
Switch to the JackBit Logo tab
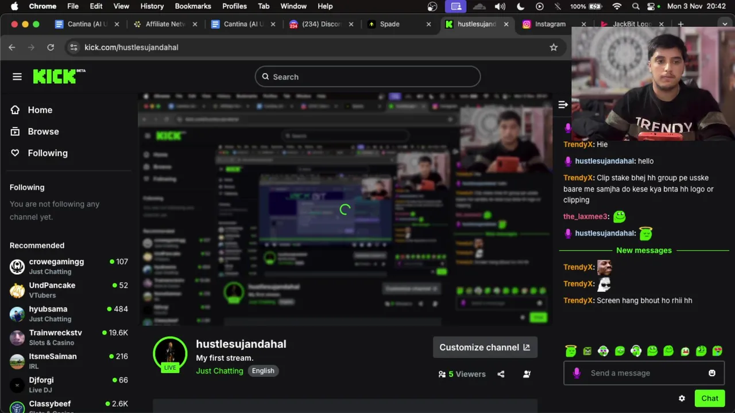[630, 24]
